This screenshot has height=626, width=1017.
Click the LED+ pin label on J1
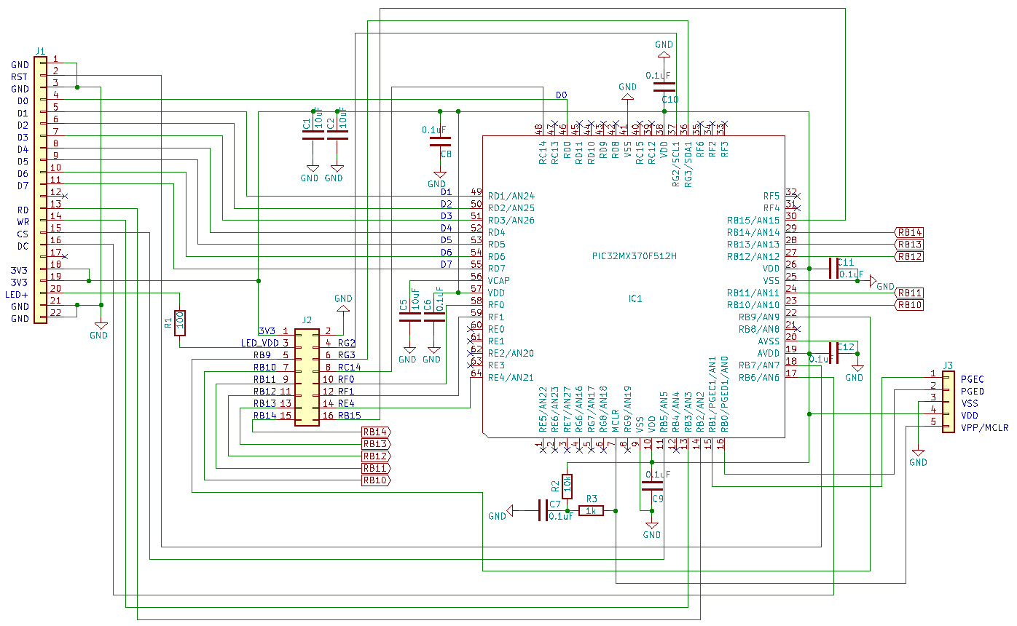pyautogui.click(x=17, y=294)
